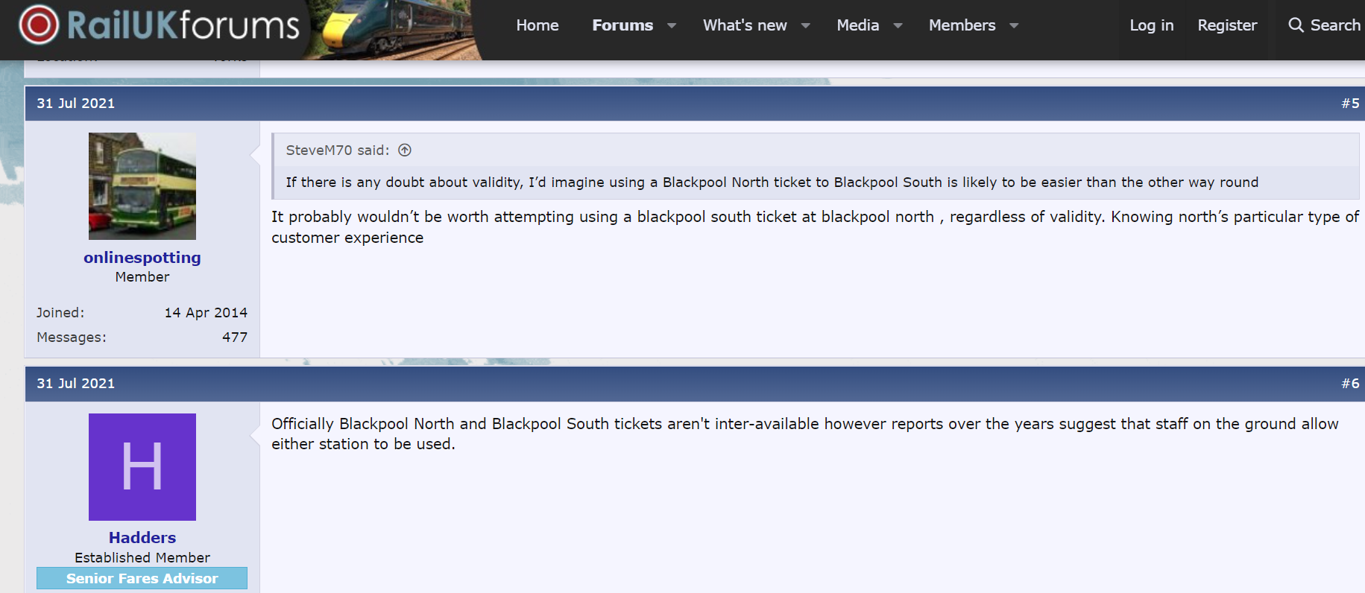Screen dimensions: 1365x593
Task: Open the Members menu item
Action: click(962, 25)
